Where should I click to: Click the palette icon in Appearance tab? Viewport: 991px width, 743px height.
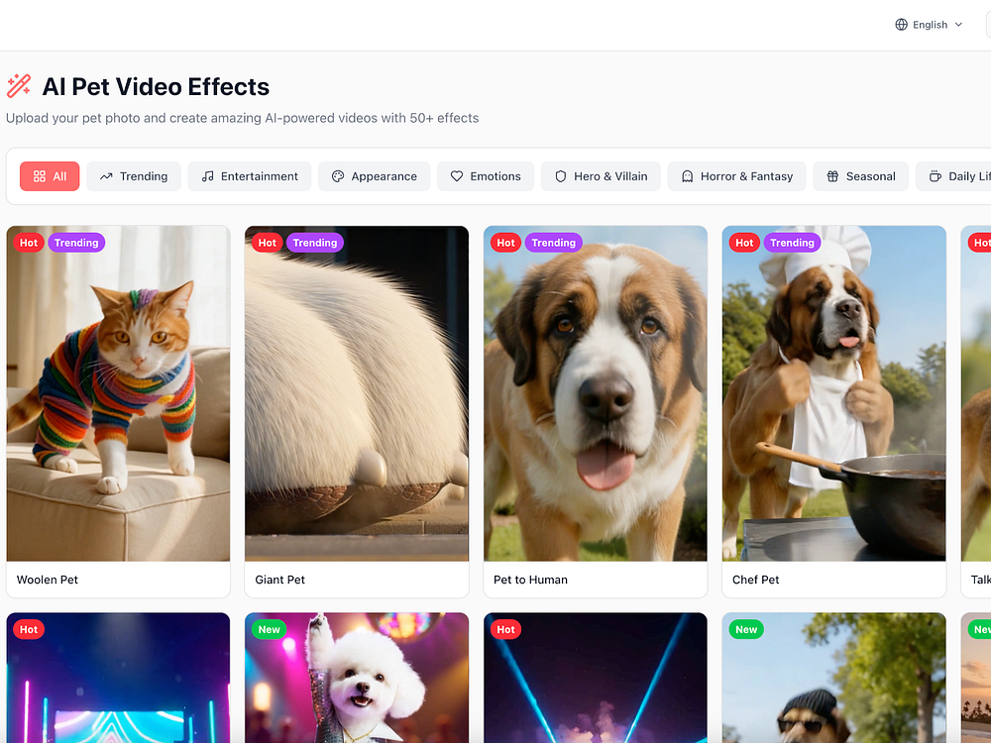click(338, 176)
